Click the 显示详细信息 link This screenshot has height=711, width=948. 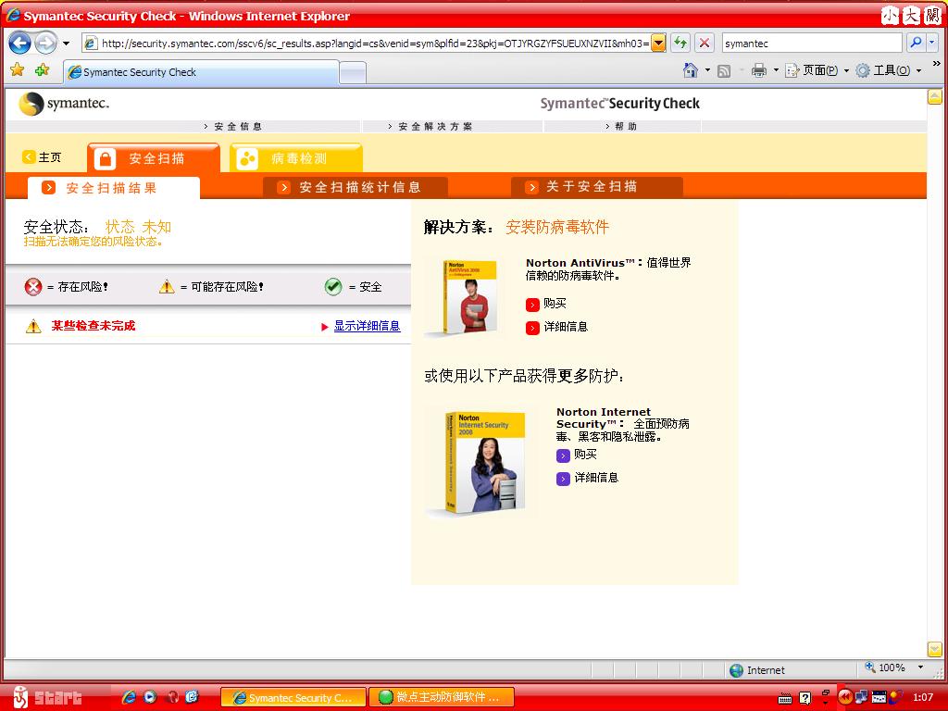pos(367,326)
